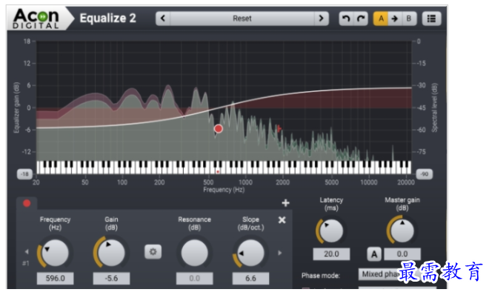Click the Latency (ms) knob
Screen dimensions: 489x295
pyautogui.click(x=331, y=231)
